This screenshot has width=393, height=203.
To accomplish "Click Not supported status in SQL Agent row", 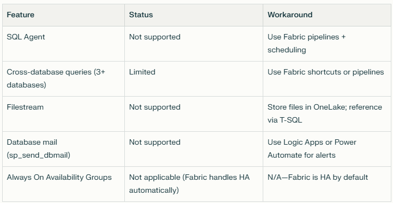I will (194, 44).
